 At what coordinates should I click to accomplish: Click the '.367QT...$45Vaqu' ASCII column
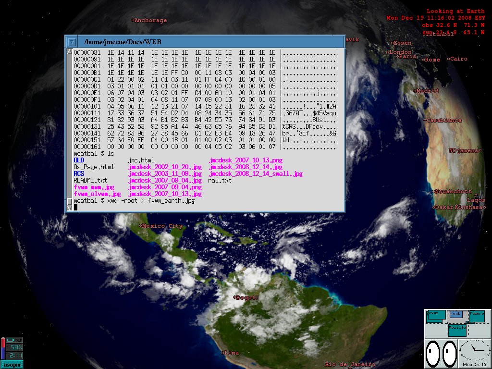tap(309, 113)
